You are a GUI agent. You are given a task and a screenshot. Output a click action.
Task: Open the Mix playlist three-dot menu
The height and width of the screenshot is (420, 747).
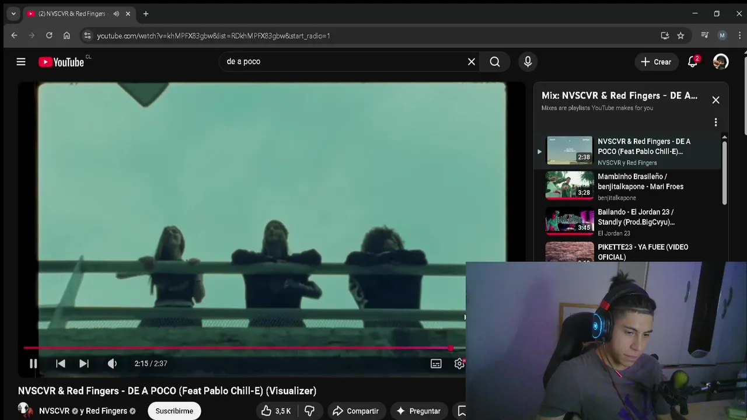pyautogui.click(x=715, y=123)
